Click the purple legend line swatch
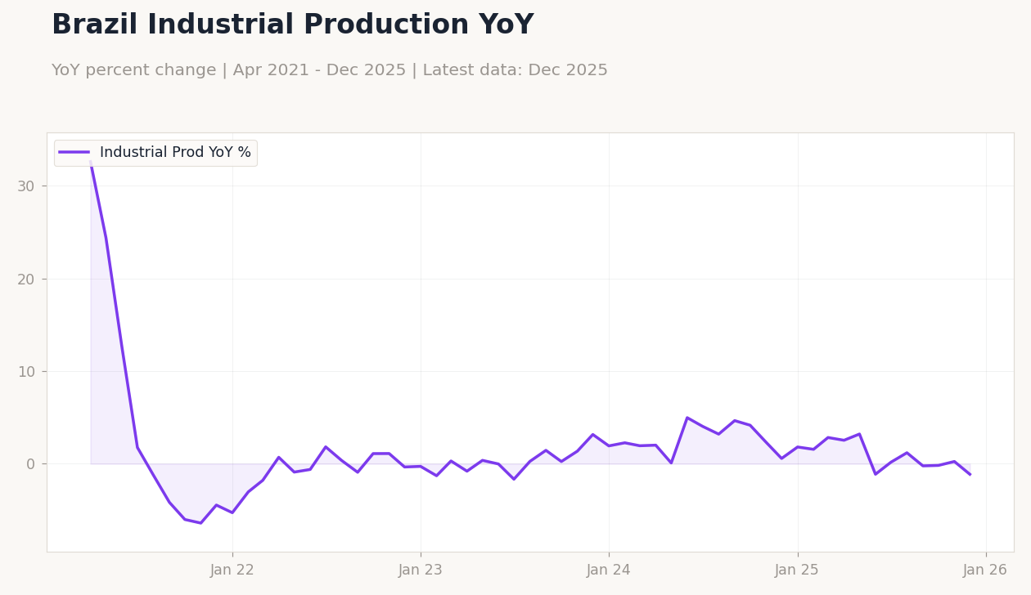The height and width of the screenshot is (595, 1031). coord(74,153)
